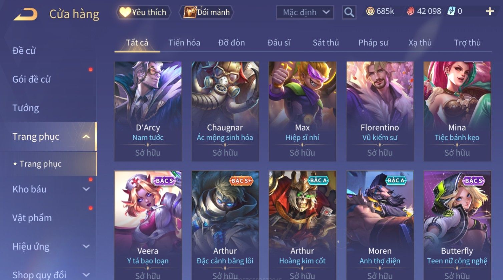
Task: Select the Tiến hóa filter tab
Action: pyautogui.click(x=184, y=43)
